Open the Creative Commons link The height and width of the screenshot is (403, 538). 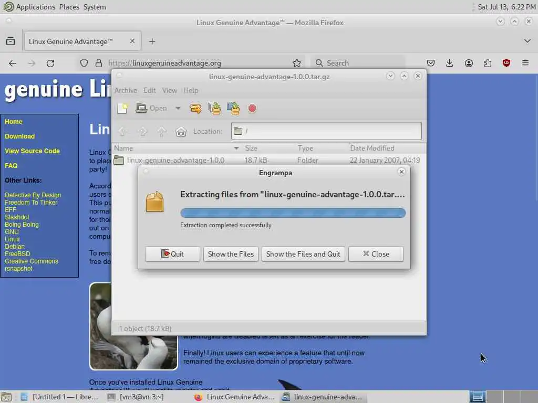pos(32,261)
